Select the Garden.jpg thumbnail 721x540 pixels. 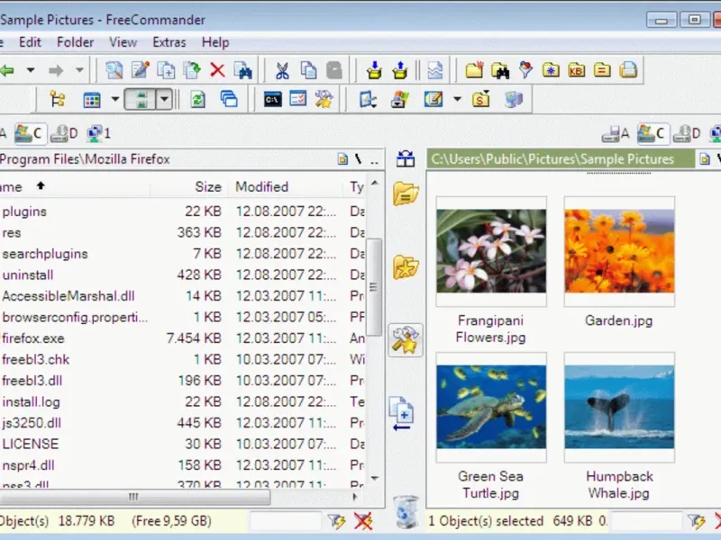(619, 252)
